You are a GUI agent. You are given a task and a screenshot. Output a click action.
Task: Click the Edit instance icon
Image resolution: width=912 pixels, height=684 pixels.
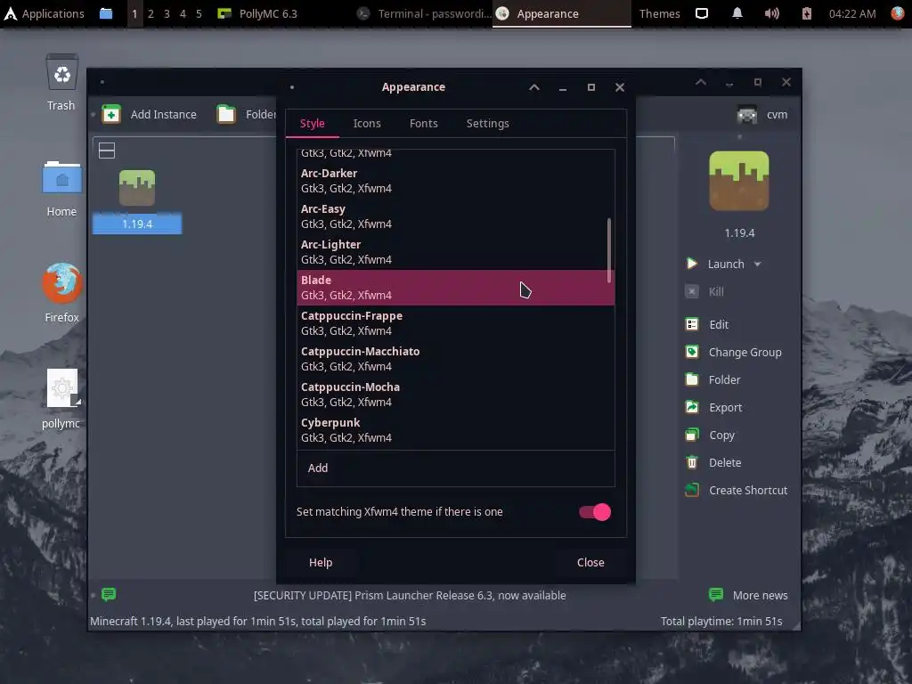(x=691, y=324)
